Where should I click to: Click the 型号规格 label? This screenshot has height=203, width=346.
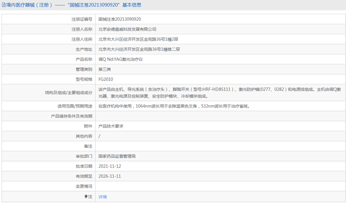coord(84,79)
